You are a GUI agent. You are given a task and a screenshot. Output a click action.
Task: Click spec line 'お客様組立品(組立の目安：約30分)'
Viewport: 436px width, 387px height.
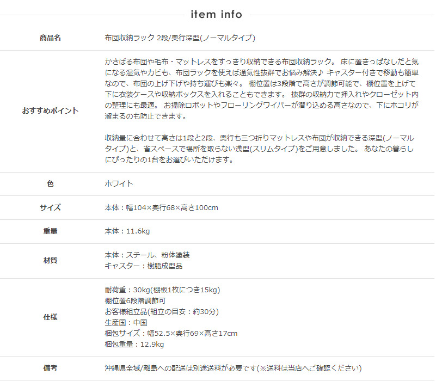tap(162, 311)
